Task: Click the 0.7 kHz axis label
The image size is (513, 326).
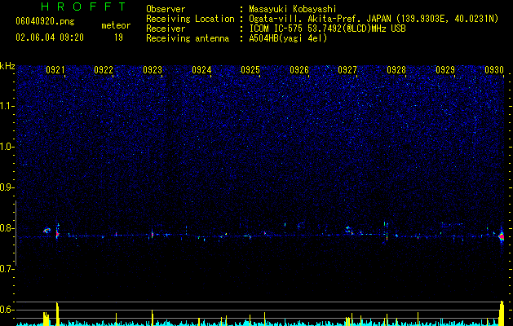Action: 7,269
